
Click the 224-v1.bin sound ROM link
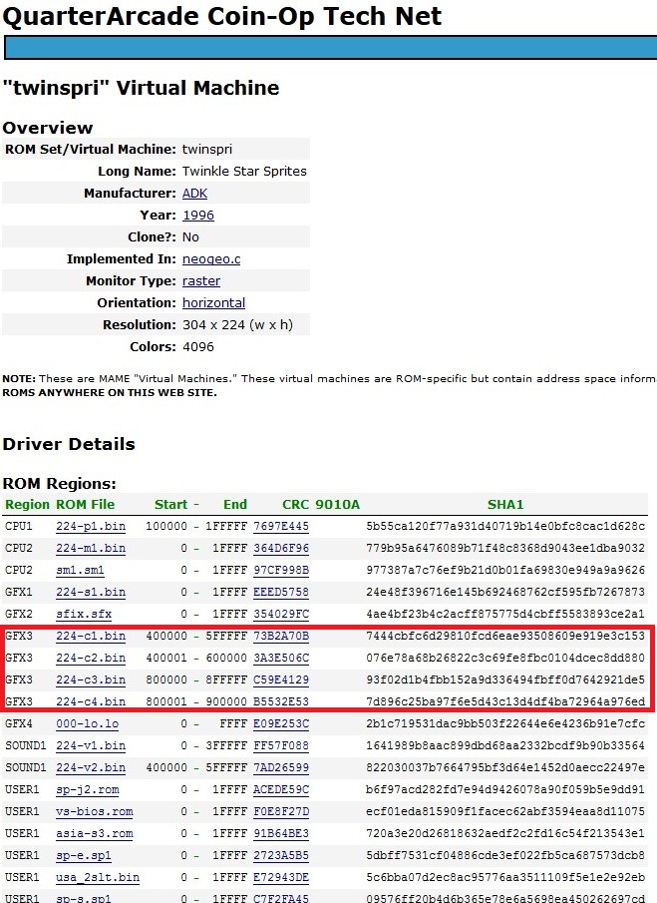point(91,745)
